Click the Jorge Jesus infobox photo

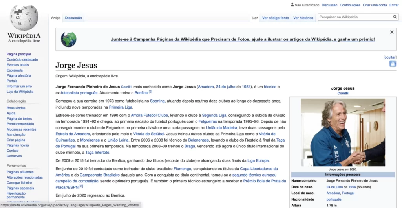click(343, 133)
